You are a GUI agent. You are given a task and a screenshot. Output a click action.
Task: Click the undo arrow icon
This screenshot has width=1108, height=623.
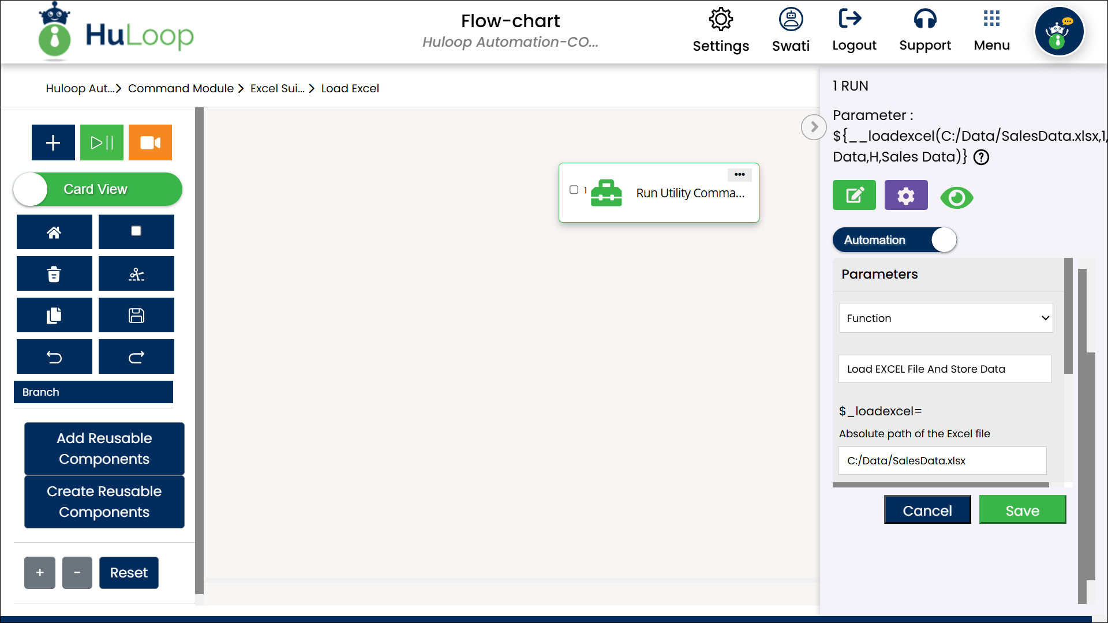[x=54, y=357]
